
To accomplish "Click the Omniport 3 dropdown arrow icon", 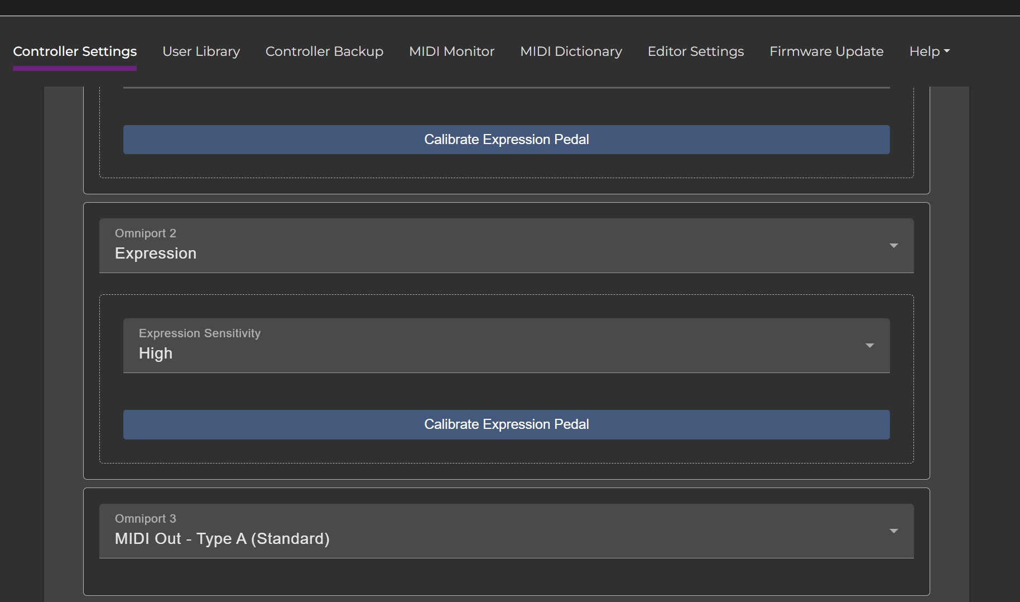I will click(893, 531).
